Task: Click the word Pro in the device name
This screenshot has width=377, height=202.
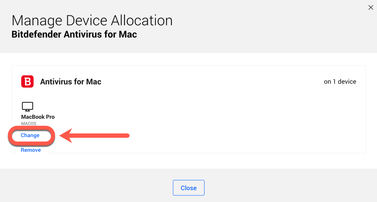Action: point(50,117)
